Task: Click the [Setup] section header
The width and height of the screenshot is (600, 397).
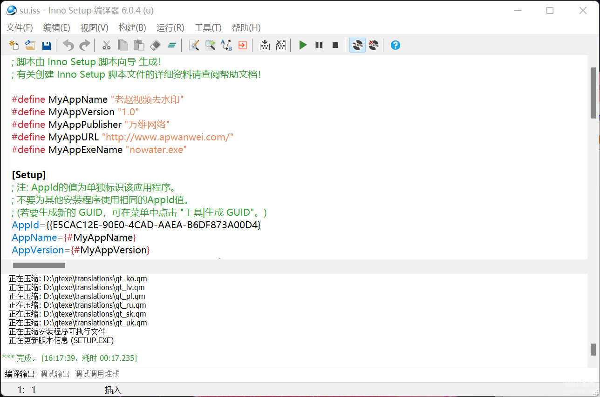Action: tap(29, 175)
